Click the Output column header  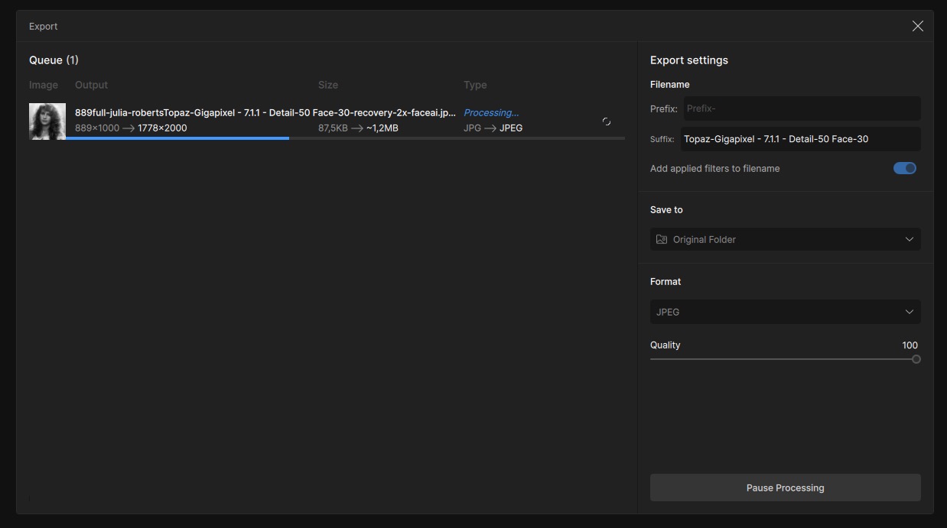[x=91, y=85]
